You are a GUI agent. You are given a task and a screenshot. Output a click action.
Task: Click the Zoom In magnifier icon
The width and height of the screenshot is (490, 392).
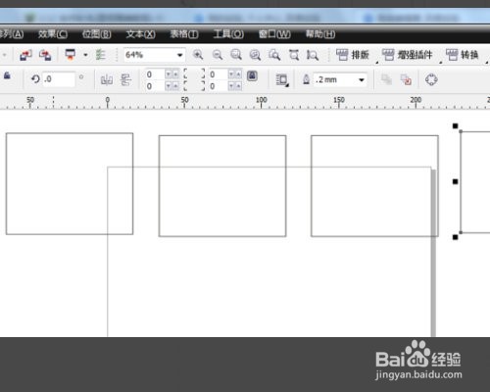tap(198, 55)
